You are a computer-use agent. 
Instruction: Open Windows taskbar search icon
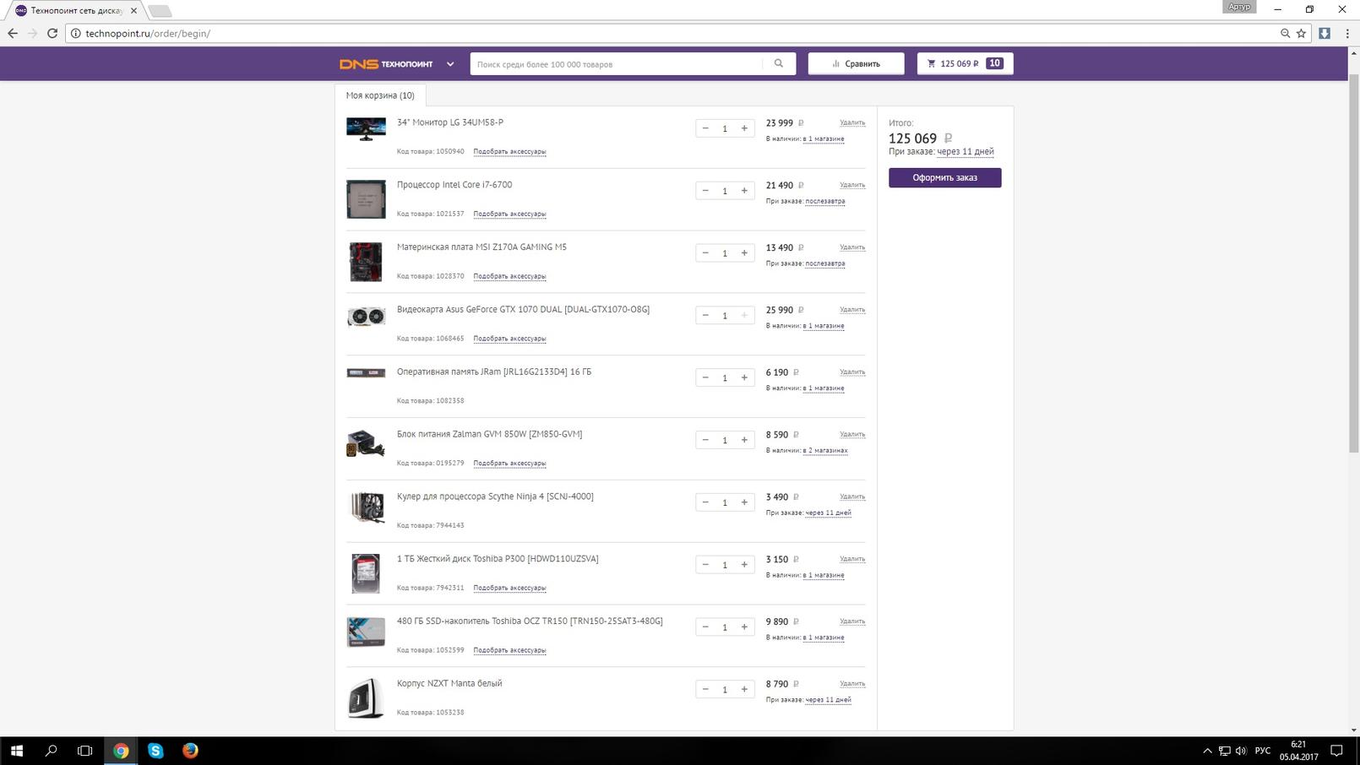[51, 751]
